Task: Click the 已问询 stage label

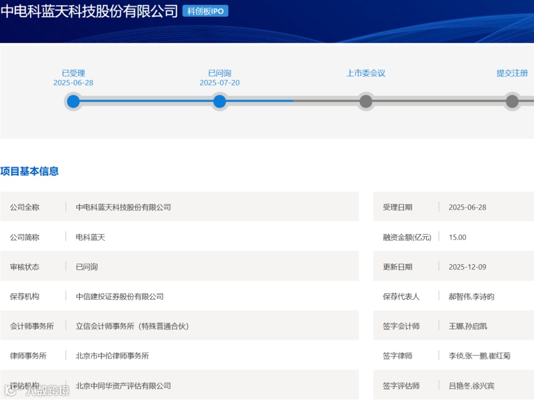Action: (x=220, y=73)
